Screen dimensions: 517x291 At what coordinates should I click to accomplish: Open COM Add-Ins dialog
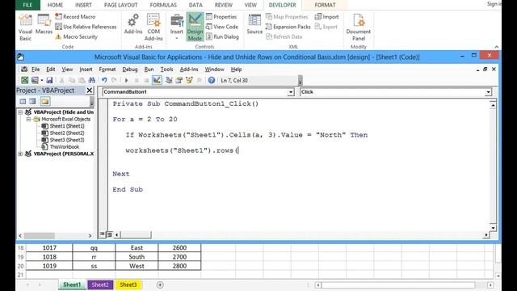tap(153, 27)
